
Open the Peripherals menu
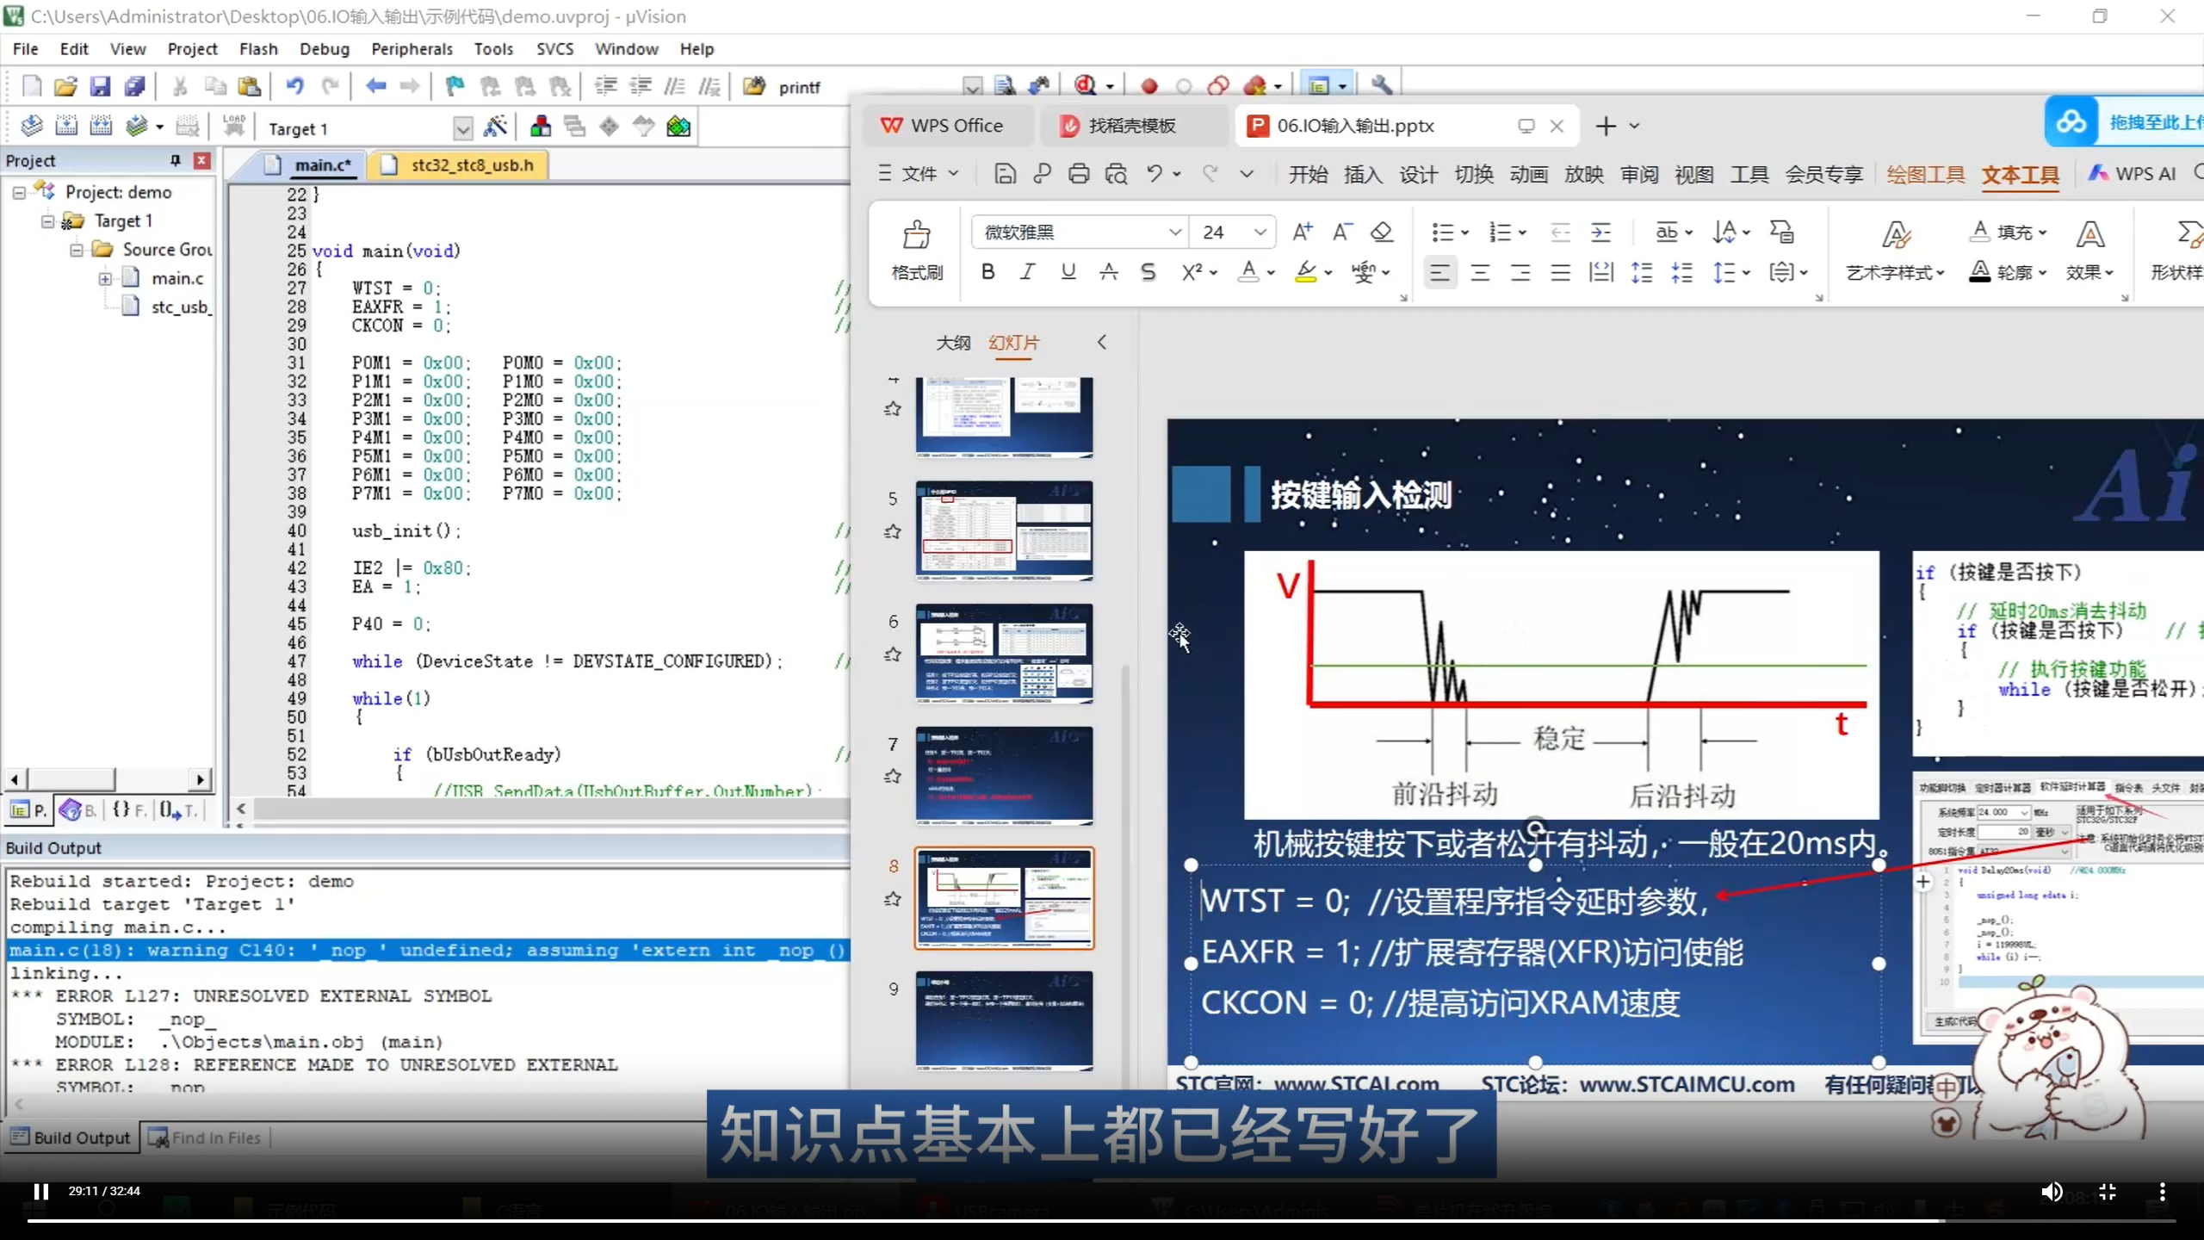412,49
